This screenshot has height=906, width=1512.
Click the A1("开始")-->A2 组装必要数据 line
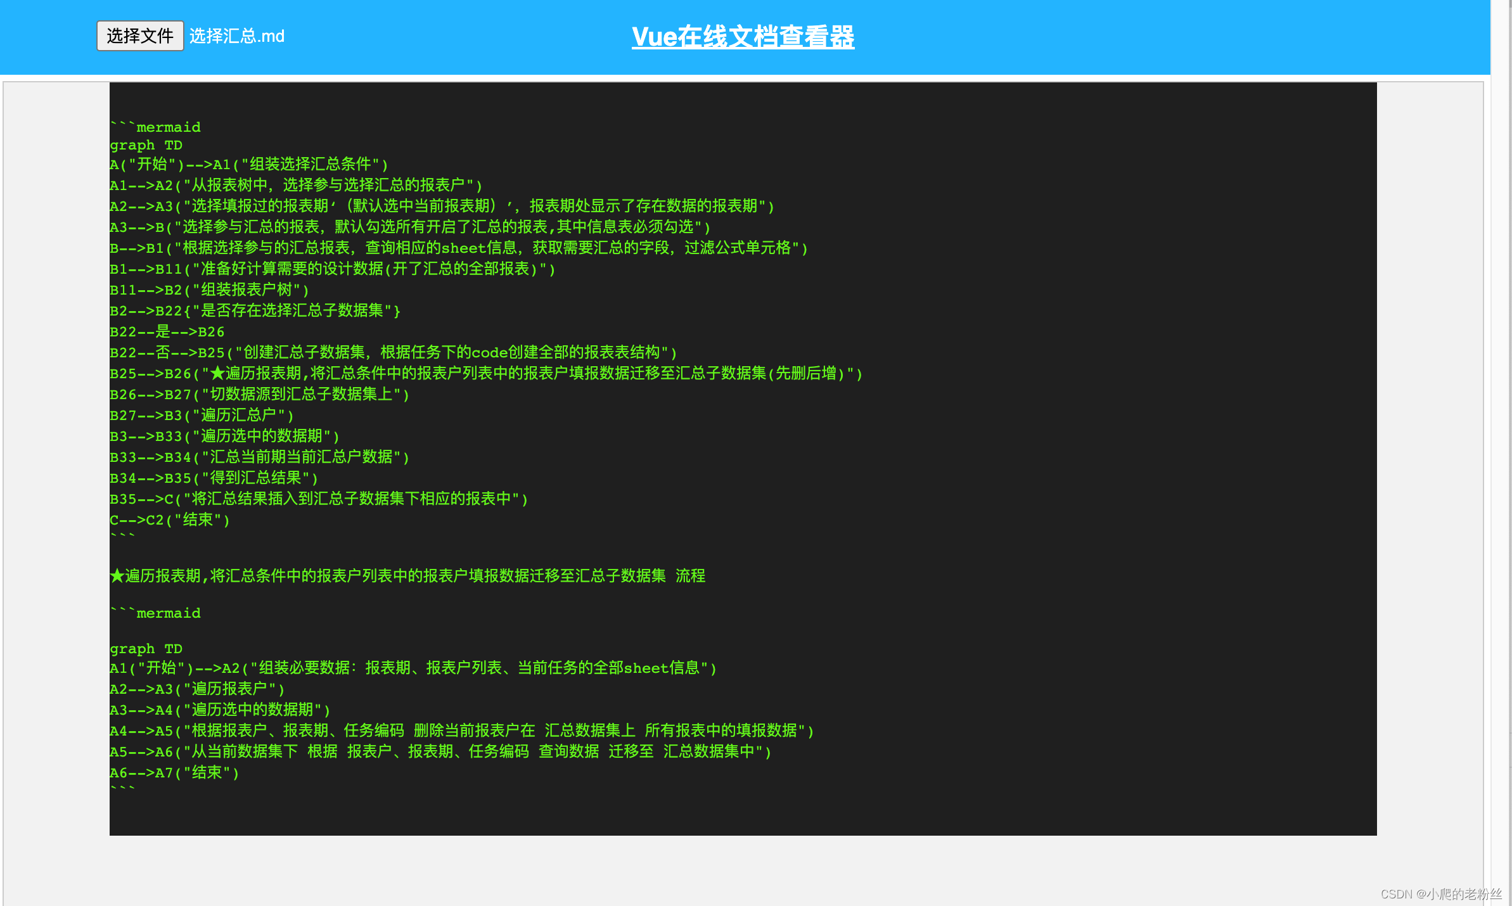[413, 668]
